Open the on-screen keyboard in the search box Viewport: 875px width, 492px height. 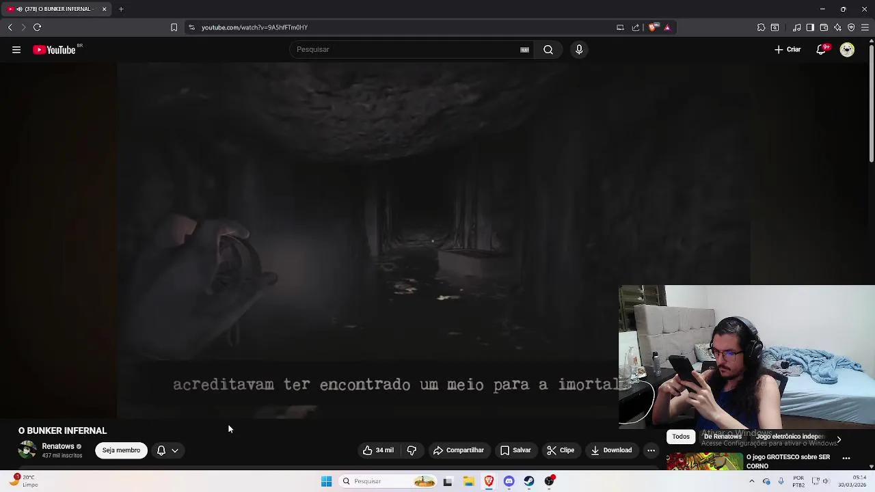tap(524, 49)
